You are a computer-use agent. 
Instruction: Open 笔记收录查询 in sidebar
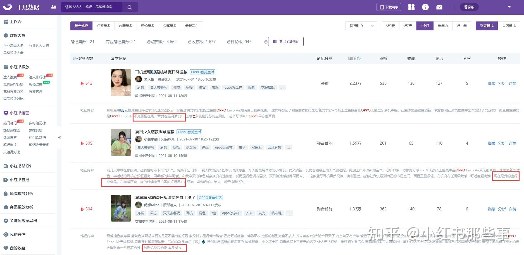[39, 145]
